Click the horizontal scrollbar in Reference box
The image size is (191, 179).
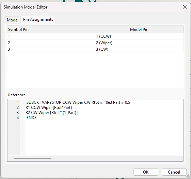click(32, 158)
